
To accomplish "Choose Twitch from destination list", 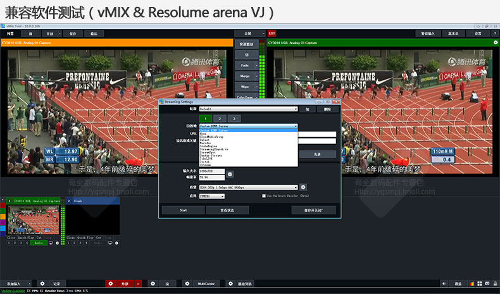I will 204,162.
